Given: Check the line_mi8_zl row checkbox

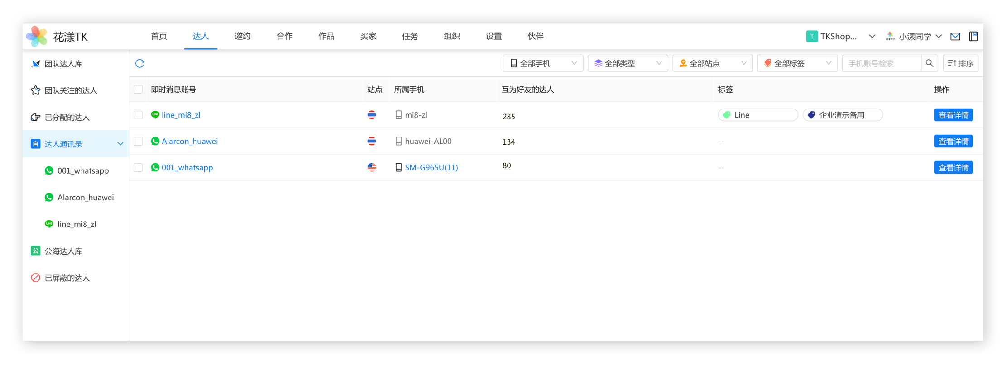Looking at the screenshot, I should [138, 115].
